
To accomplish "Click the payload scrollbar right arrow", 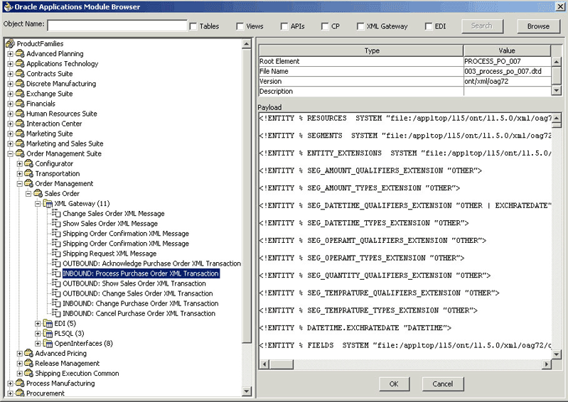I will [547, 364].
